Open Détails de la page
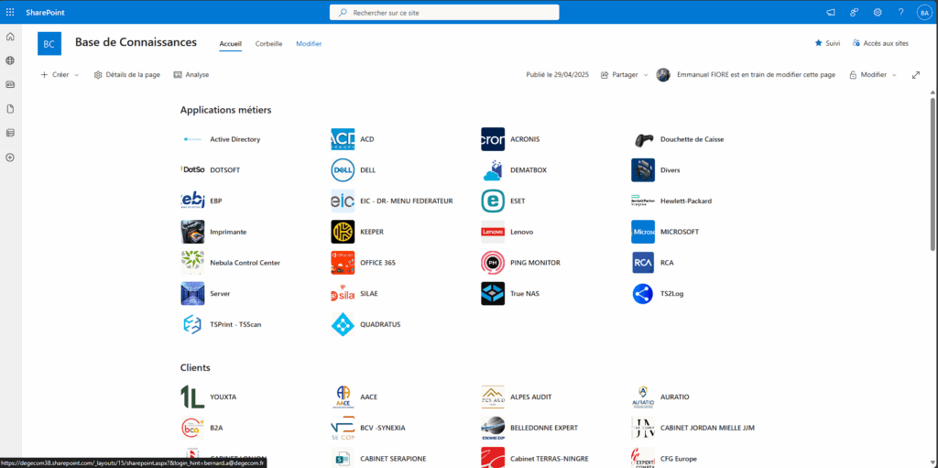938x468 pixels. (x=126, y=75)
